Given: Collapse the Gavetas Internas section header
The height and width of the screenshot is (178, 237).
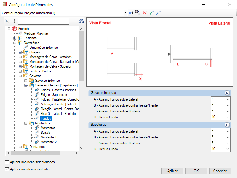Looking at the screenshot, I should point(227,93).
